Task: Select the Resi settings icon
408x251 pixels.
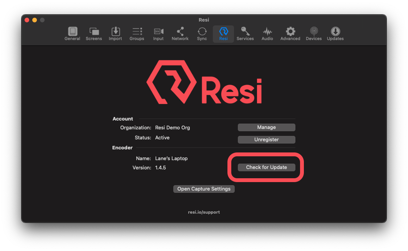Action: click(x=223, y=33)
